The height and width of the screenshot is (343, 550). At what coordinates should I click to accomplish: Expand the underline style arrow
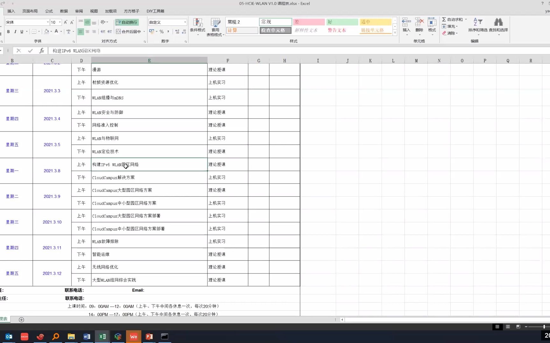27,31
